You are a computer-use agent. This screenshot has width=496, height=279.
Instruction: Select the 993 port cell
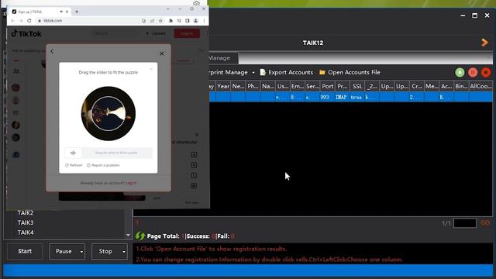click(x=327, y=97)
